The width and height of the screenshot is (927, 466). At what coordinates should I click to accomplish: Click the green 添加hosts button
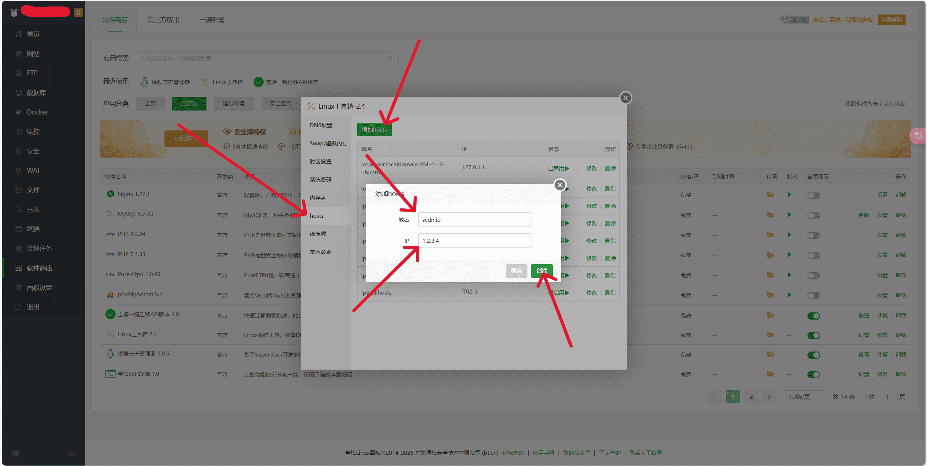pos(374,130)
